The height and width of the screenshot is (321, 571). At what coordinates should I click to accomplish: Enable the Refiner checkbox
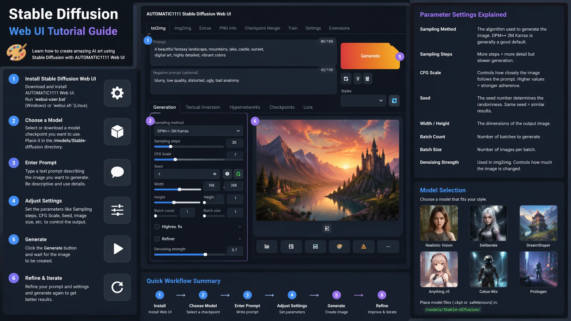[157, 239]
